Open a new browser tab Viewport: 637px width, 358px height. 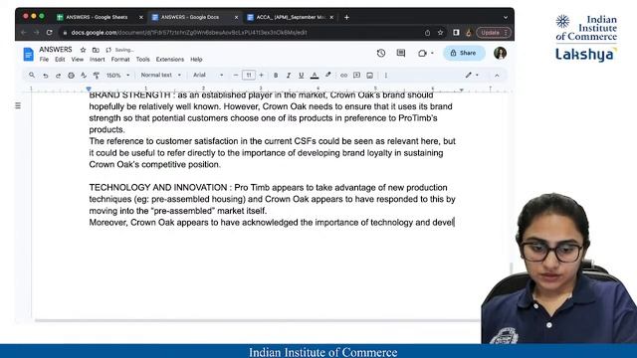346,18
